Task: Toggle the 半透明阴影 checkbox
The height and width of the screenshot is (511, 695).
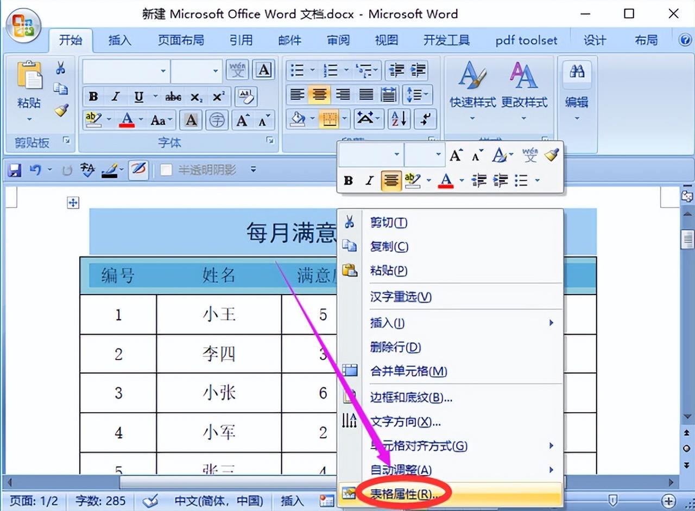Action: 166,170
